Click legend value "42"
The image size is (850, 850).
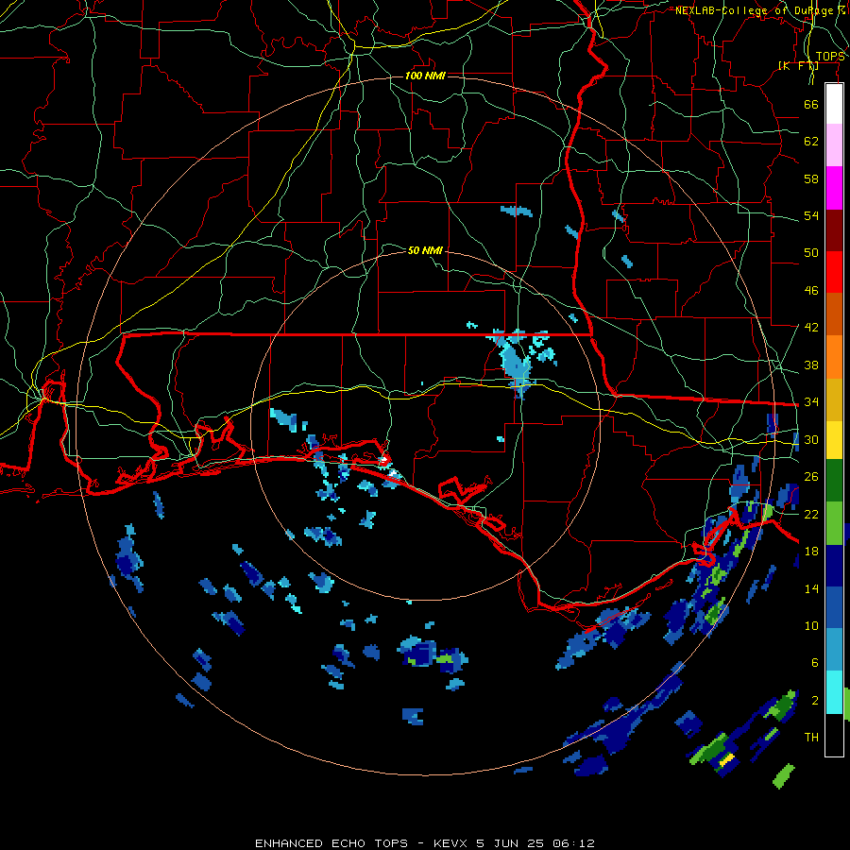pyautogui.click(x=811, y=328)
